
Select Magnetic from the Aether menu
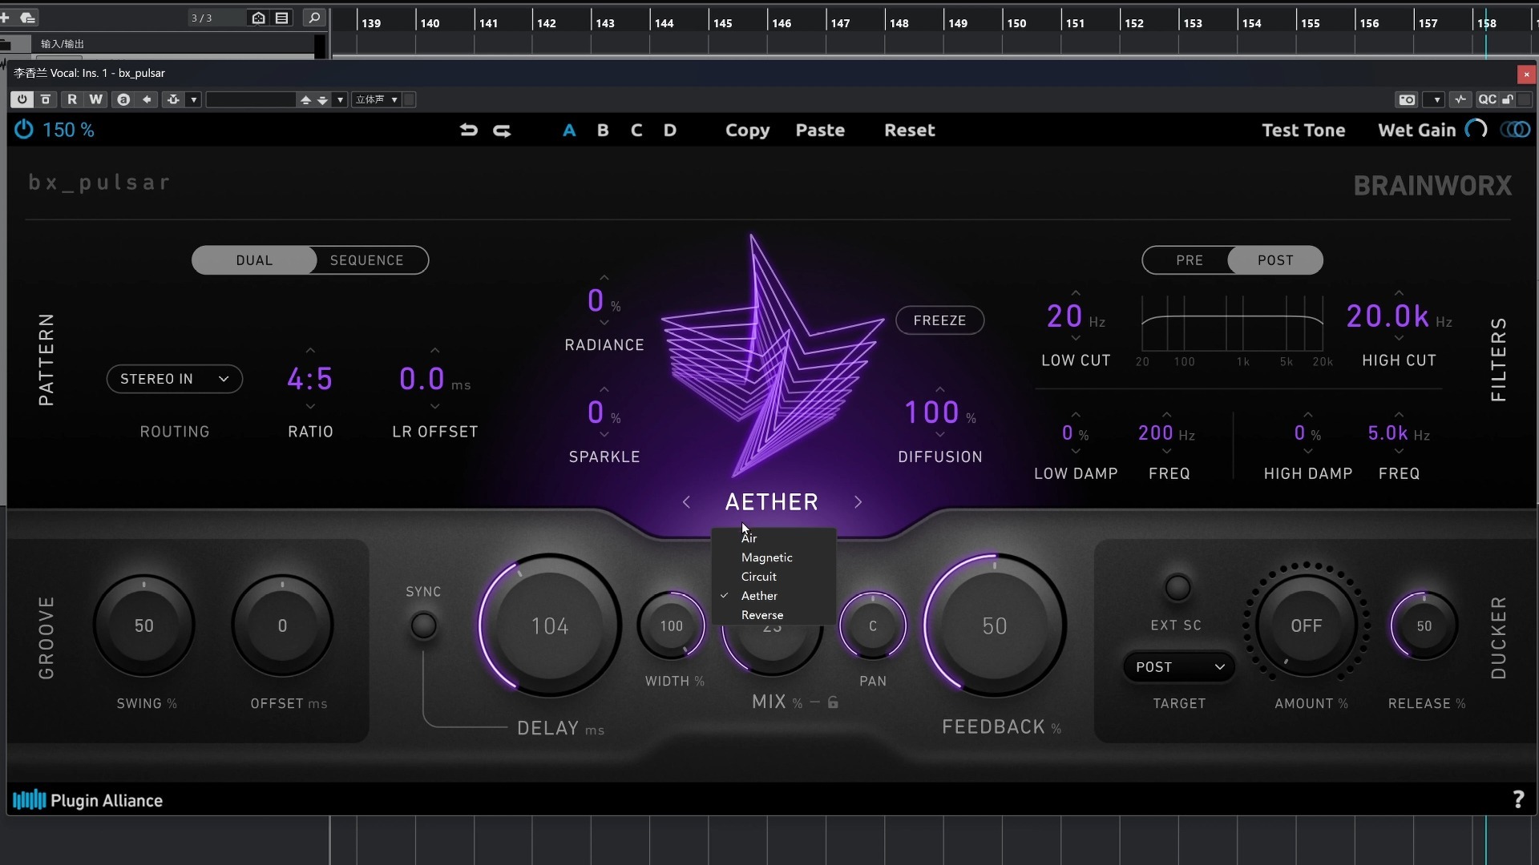(x=767, y=557)
